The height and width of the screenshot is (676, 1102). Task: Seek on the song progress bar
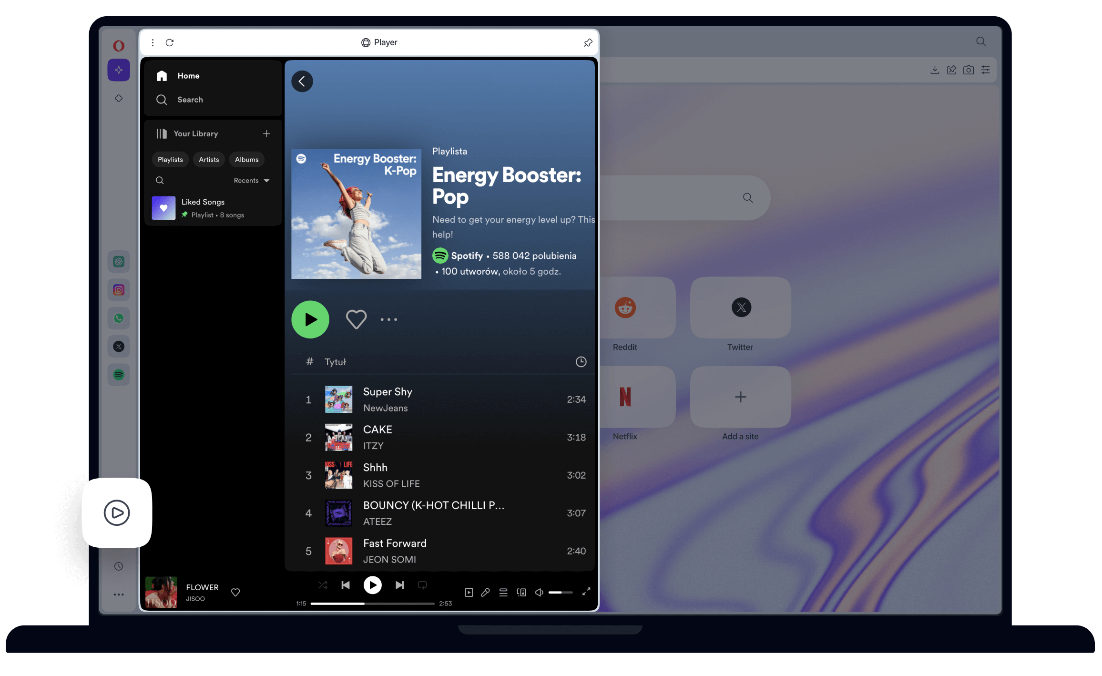(372, 604)
